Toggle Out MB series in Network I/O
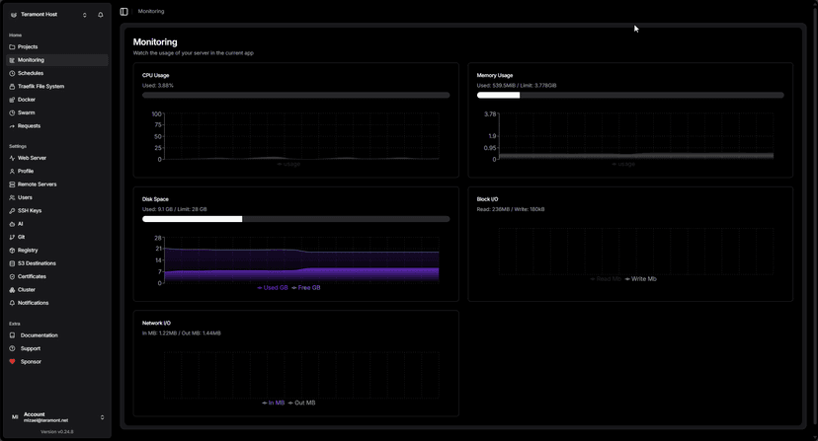The height and width of the screenshot is (441, 818). (301, 403)
